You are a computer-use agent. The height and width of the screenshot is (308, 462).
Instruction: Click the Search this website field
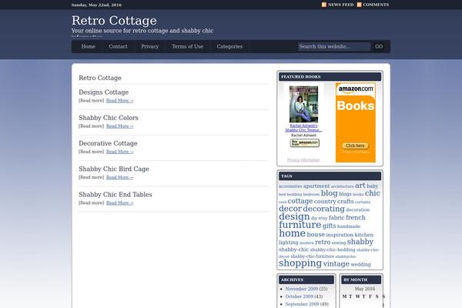pos(334,46)
